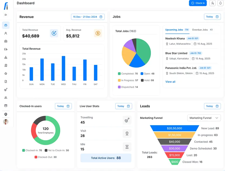The image size is (225, 171).
Task: Click the Visit location pin icon
Action: click(127, 133)
